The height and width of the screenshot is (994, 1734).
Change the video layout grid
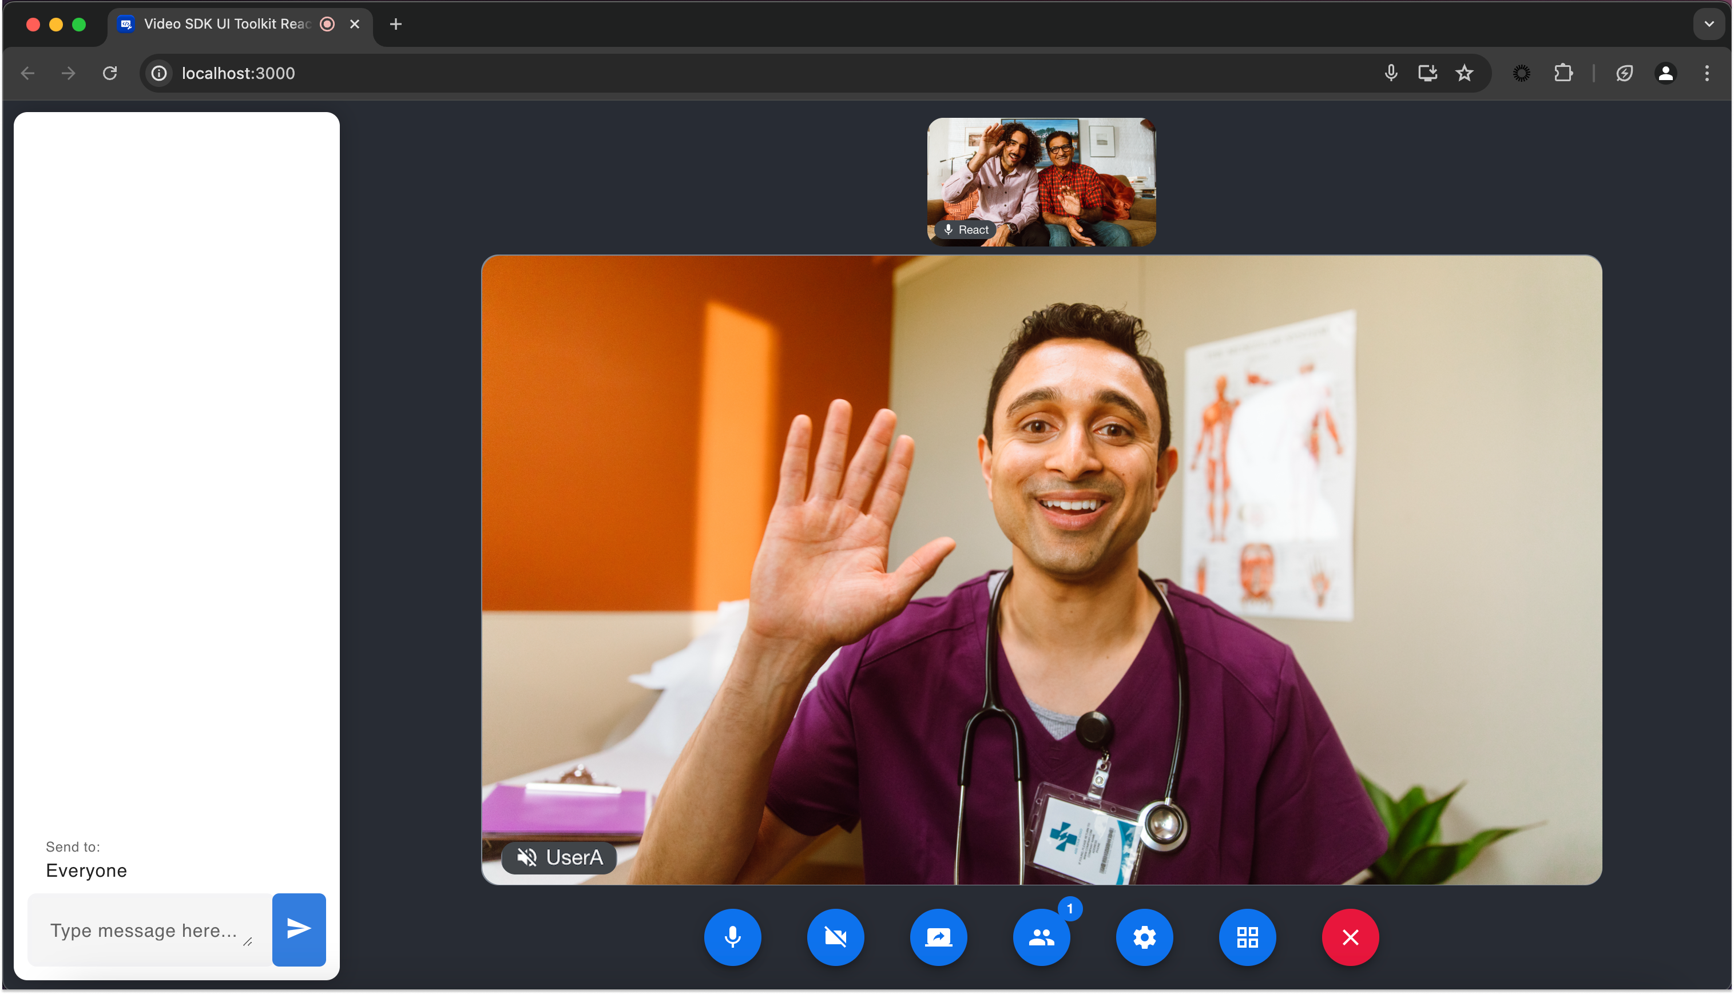(x=1247, y=937)
